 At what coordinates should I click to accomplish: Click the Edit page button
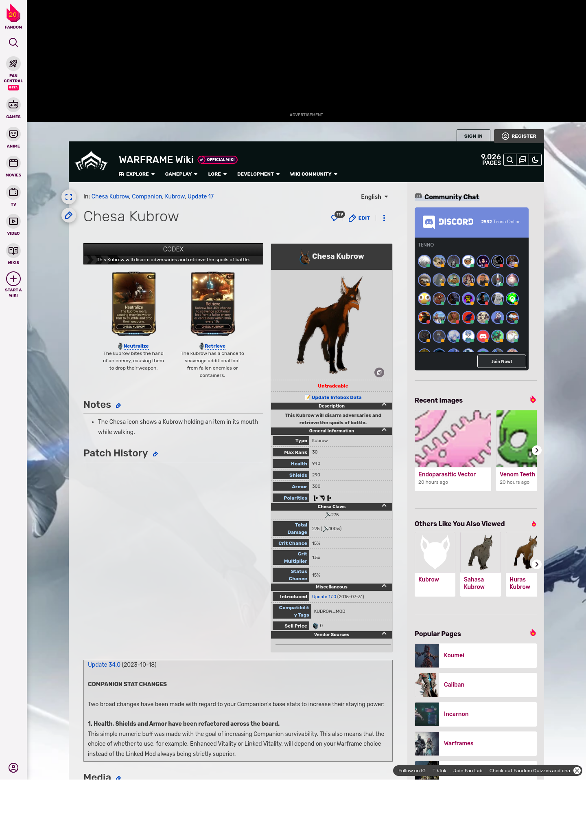pos(359,218)
